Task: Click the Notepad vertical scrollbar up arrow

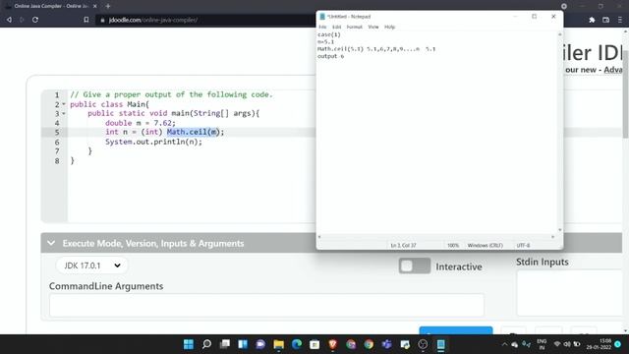Action: 560,34
